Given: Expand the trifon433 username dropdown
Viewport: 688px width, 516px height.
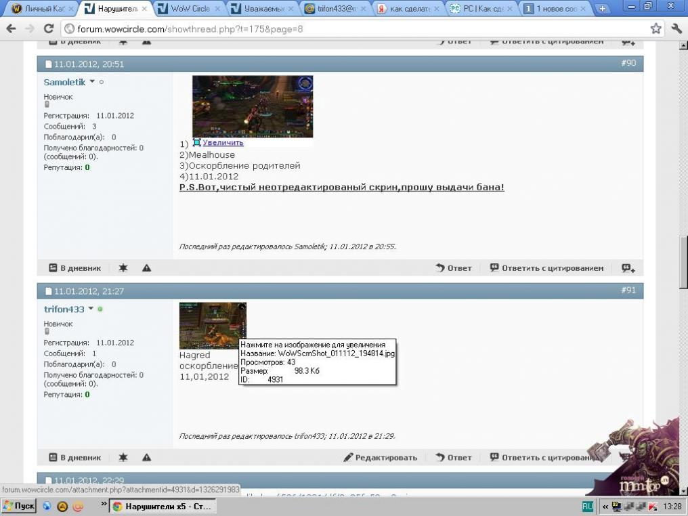Looking at the screenshot, I should point(91,309).
